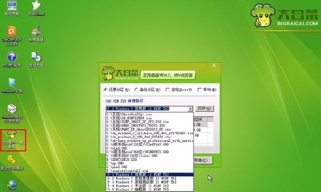The height and width of the screenshot is (192, 321).
Task: Select the 还原分区 radio button
Action: click(x=105, y=90)
